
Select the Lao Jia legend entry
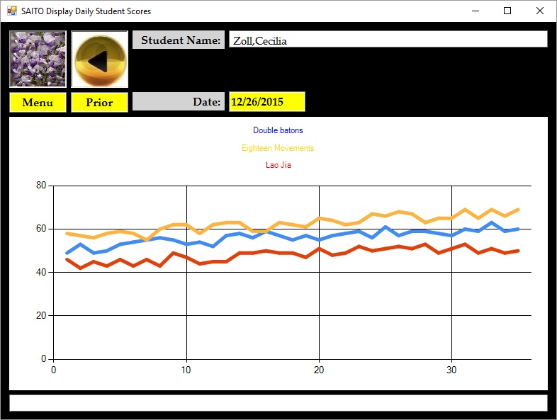pyautogui.click(x=278, y=165)
